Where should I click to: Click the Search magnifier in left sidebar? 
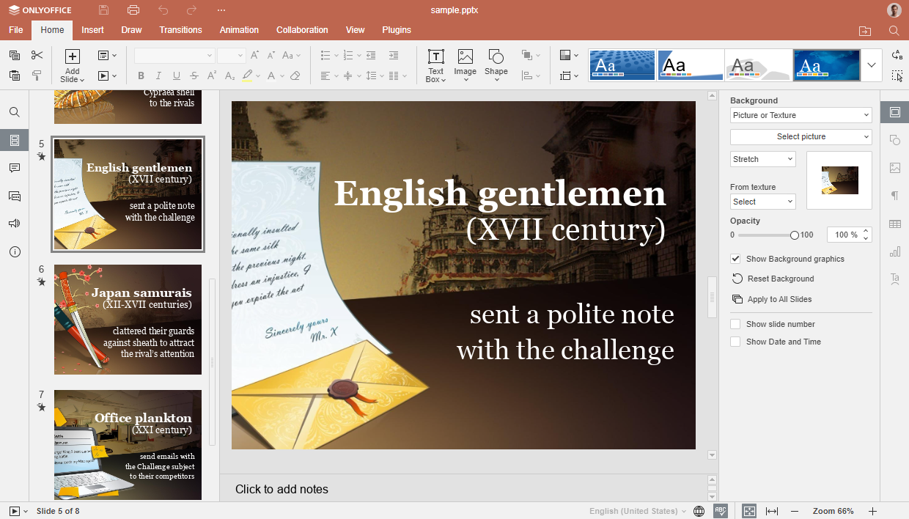click(15, 112)
